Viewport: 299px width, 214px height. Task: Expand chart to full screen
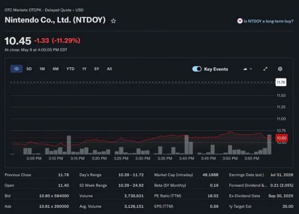point(265,69)
